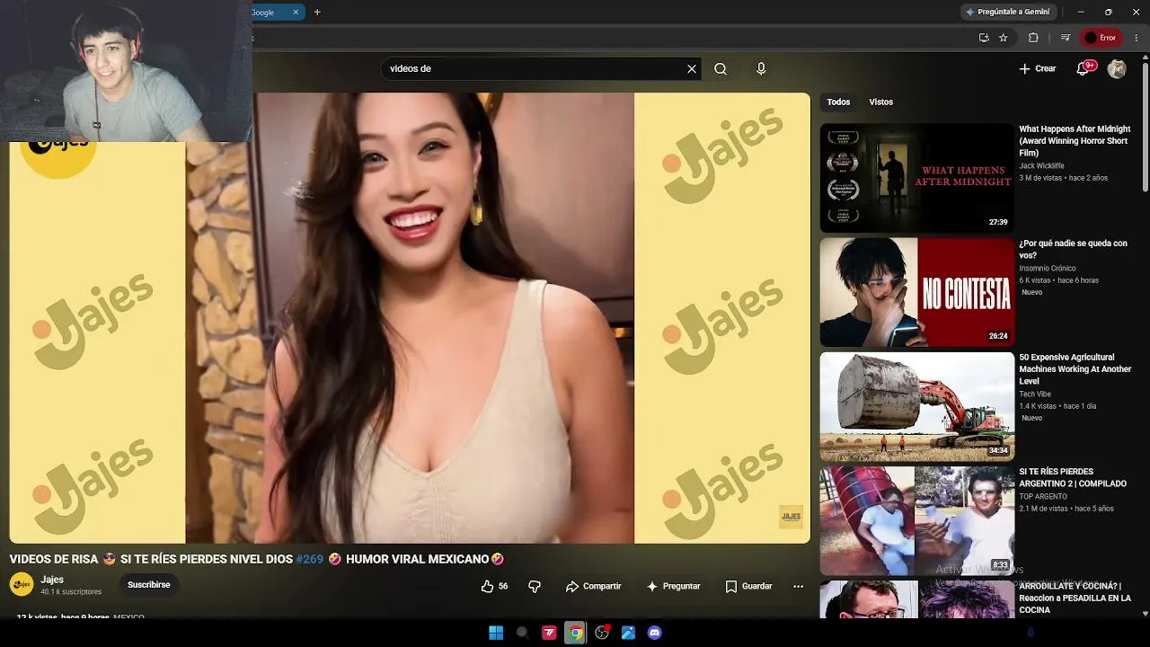Clear the YouTube search box text
Image resolution: width=1150 pixels, height=647 pixels.
692,69
